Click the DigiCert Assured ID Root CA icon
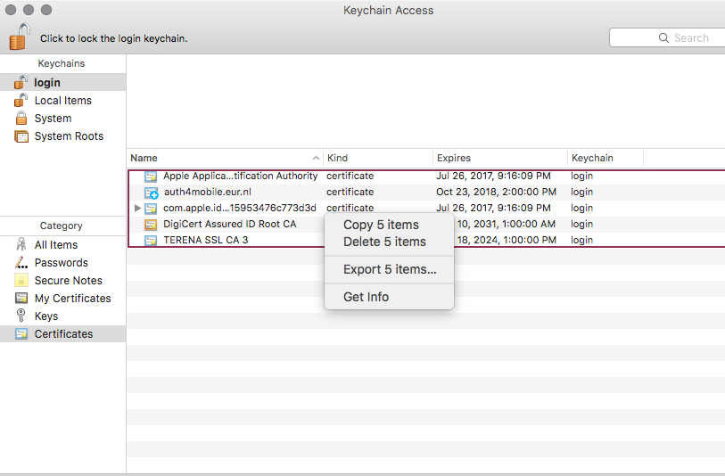 tap(151, 225)
